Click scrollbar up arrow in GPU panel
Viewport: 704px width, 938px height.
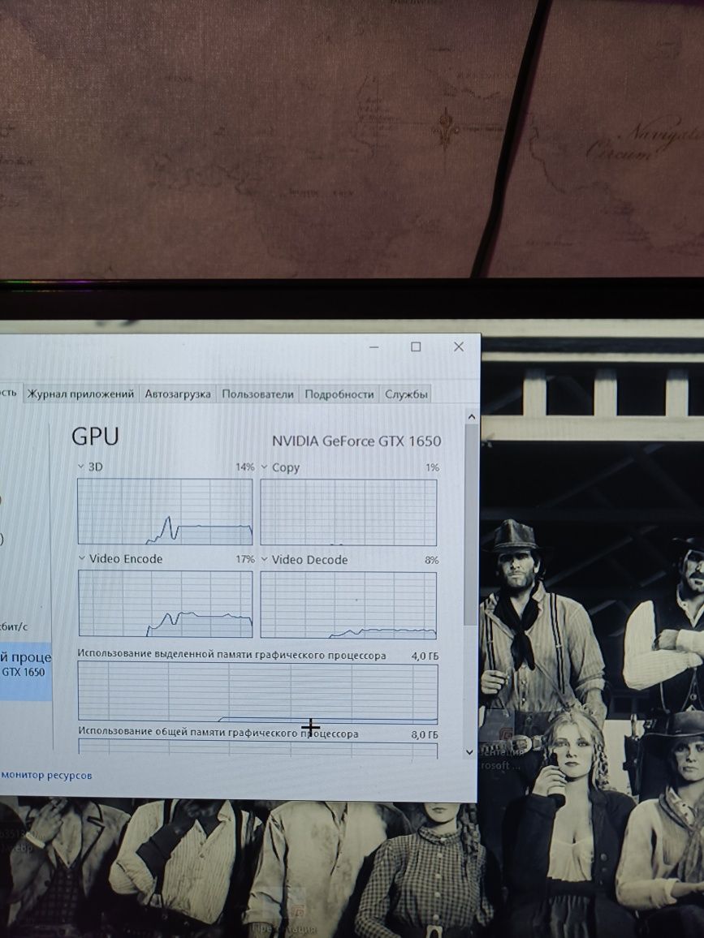(471, 416)
